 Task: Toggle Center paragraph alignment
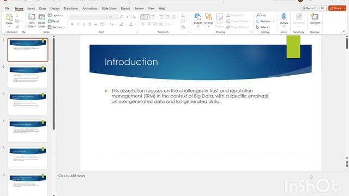pos(149,24)
